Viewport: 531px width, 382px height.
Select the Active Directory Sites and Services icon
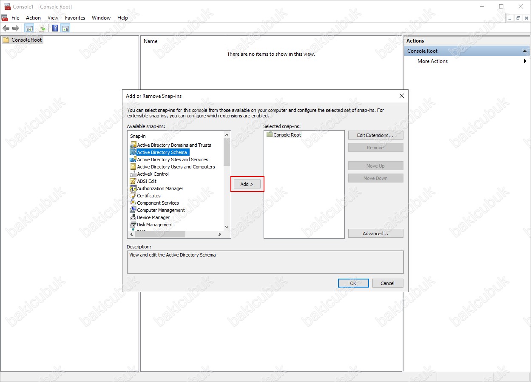click(x=133, y=160)
